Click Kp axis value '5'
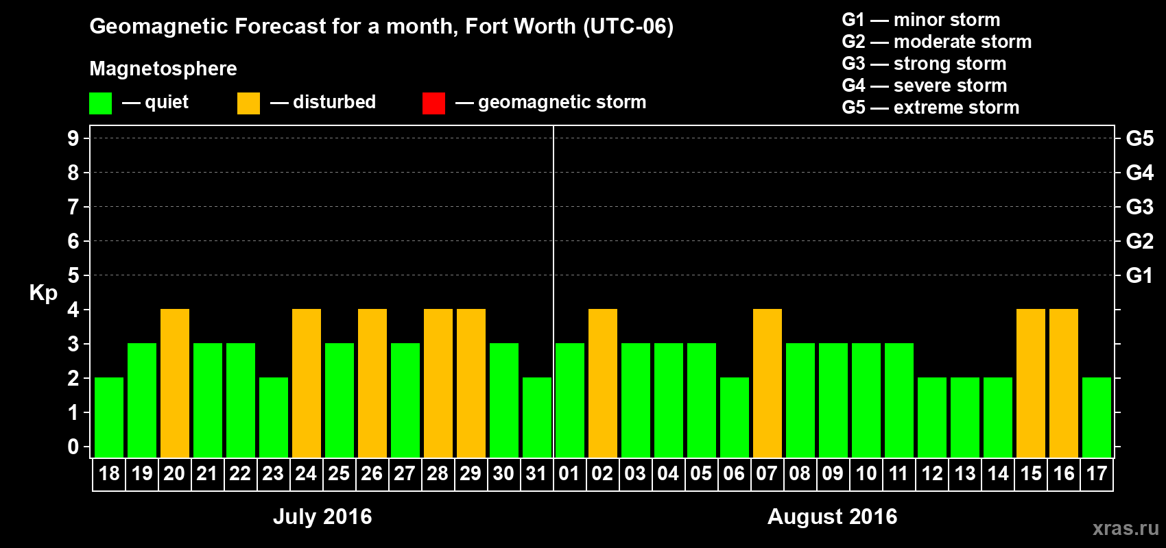The width and height of the screenshot is (1166, 548). 73,275
